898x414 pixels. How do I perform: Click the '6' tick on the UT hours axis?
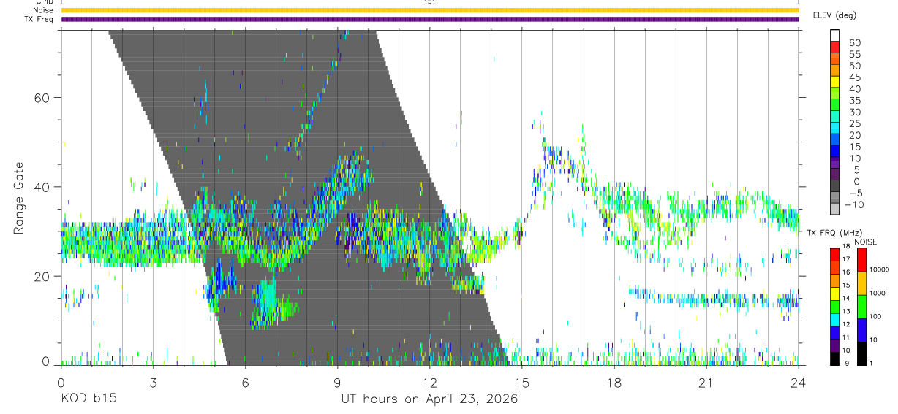[246, 383]
